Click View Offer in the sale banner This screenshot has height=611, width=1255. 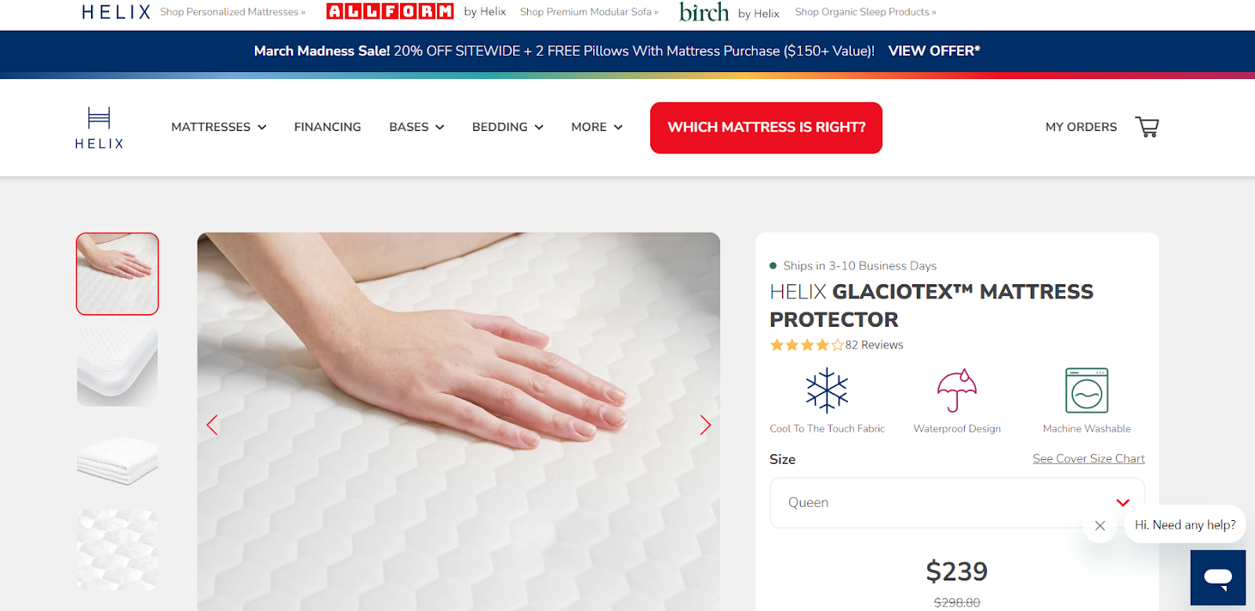pyautogui.click(x=934, y=51)
